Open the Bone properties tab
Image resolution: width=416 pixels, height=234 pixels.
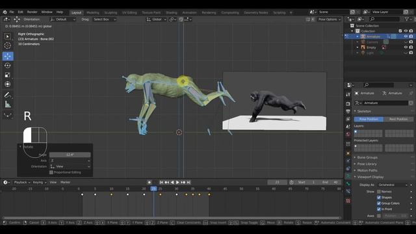click(x=348, y=183)
